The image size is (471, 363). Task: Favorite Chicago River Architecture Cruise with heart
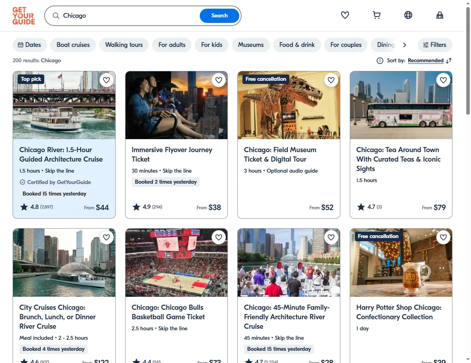(106, 80)
